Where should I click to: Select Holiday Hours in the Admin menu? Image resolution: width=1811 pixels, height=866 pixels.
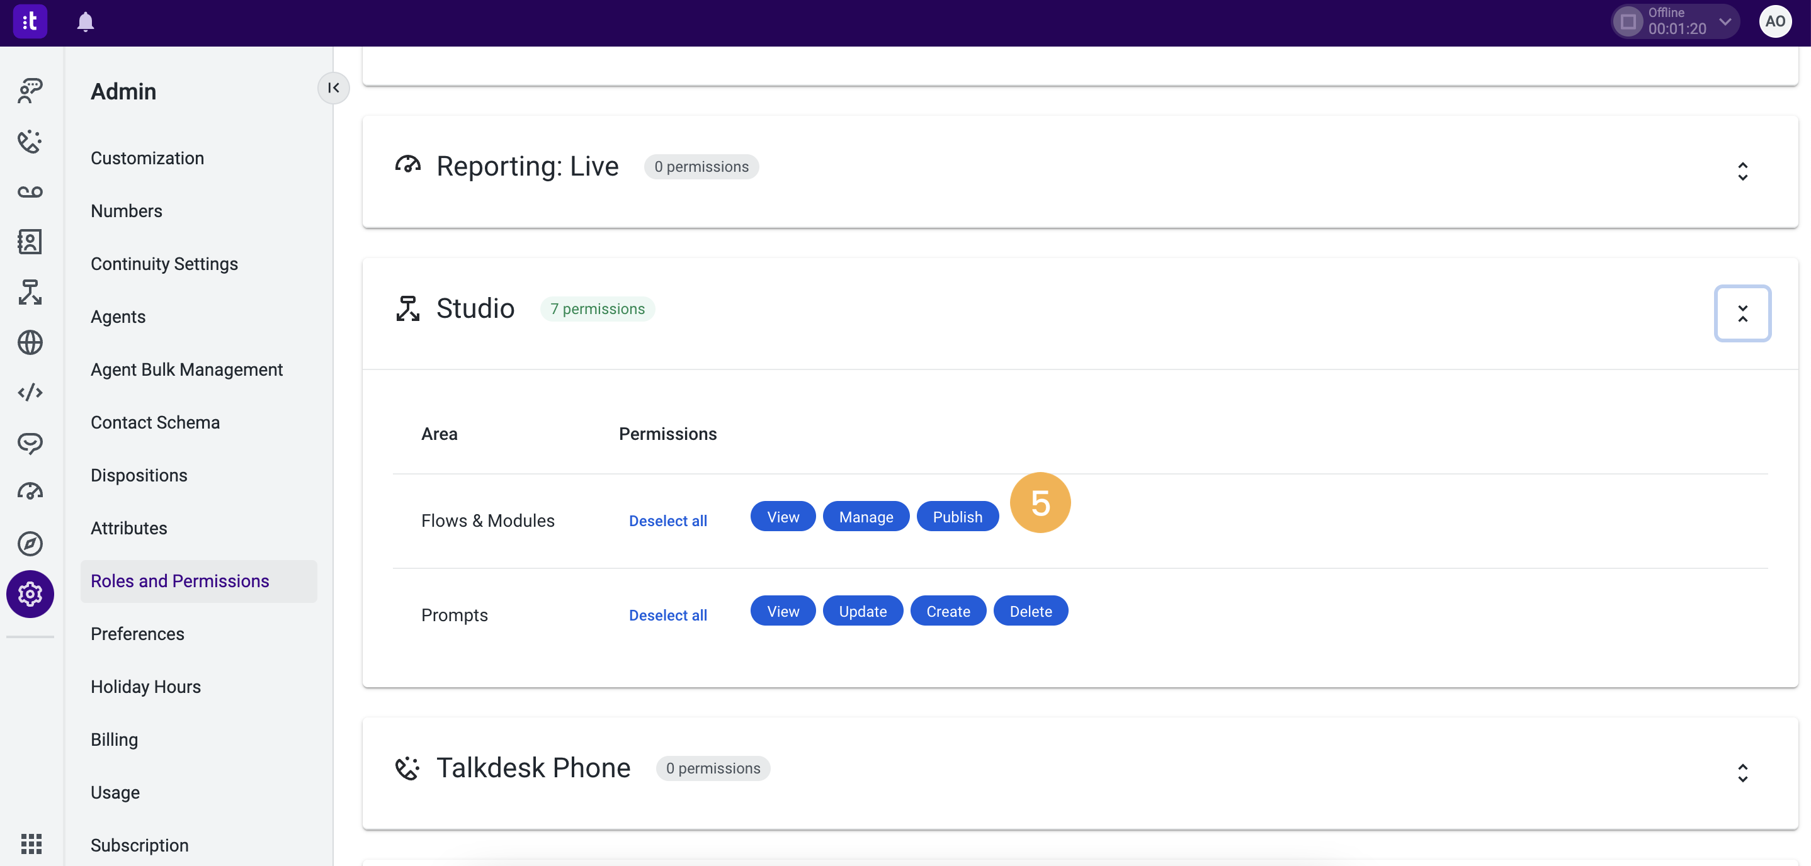pos(145,687)
